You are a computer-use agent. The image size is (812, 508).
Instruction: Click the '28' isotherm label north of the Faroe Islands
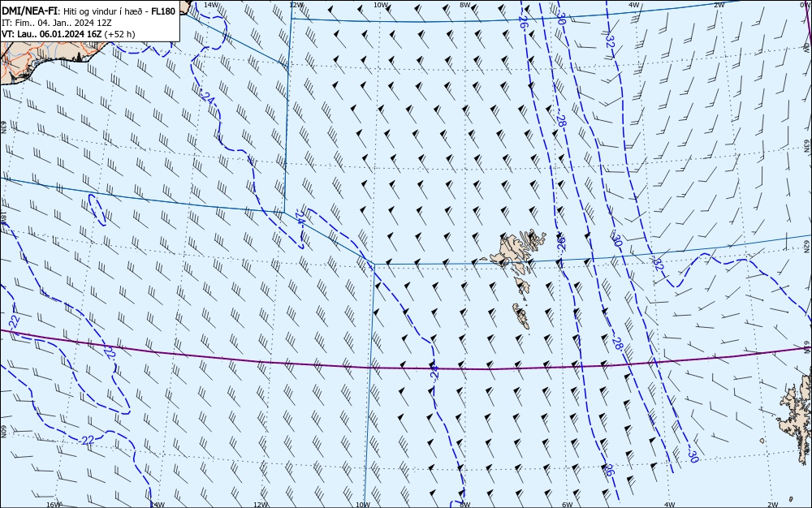click(x=561, y=121)
